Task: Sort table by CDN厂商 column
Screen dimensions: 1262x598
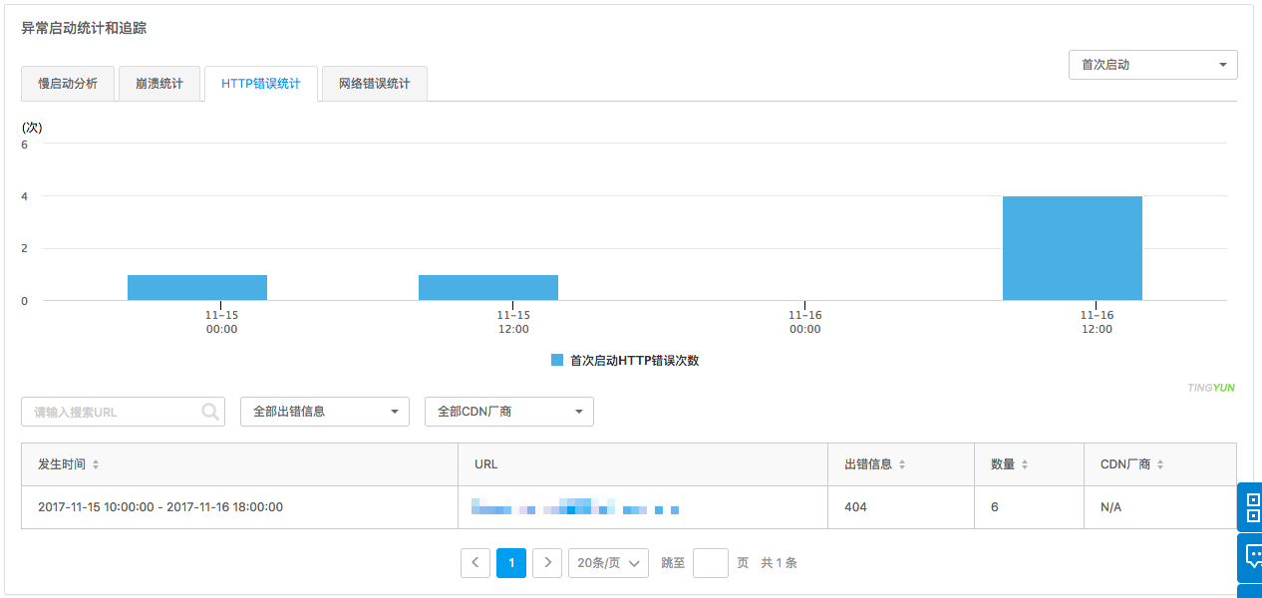Action: pyautogui.click(x=1160, y=465)
